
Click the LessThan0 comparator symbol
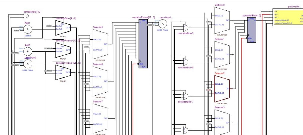coord(28,64)
